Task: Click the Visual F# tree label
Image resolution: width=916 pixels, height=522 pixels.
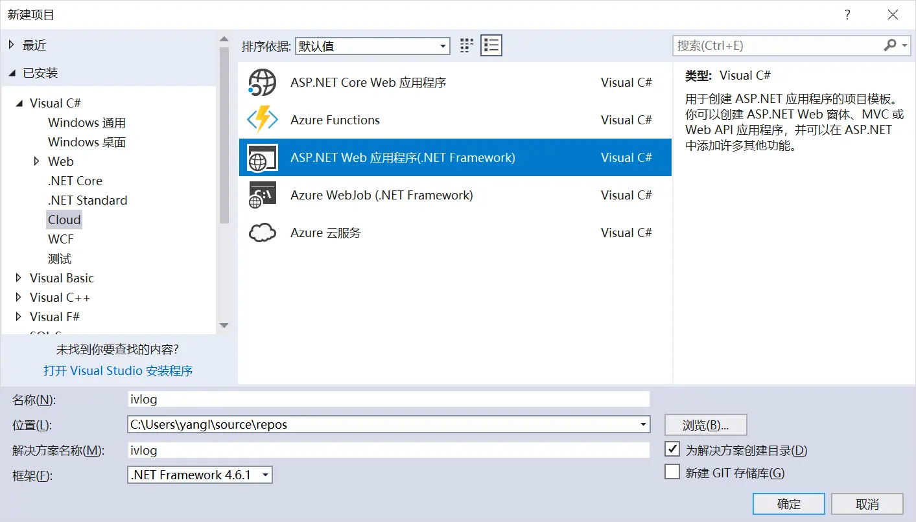Action: (54, 317)
